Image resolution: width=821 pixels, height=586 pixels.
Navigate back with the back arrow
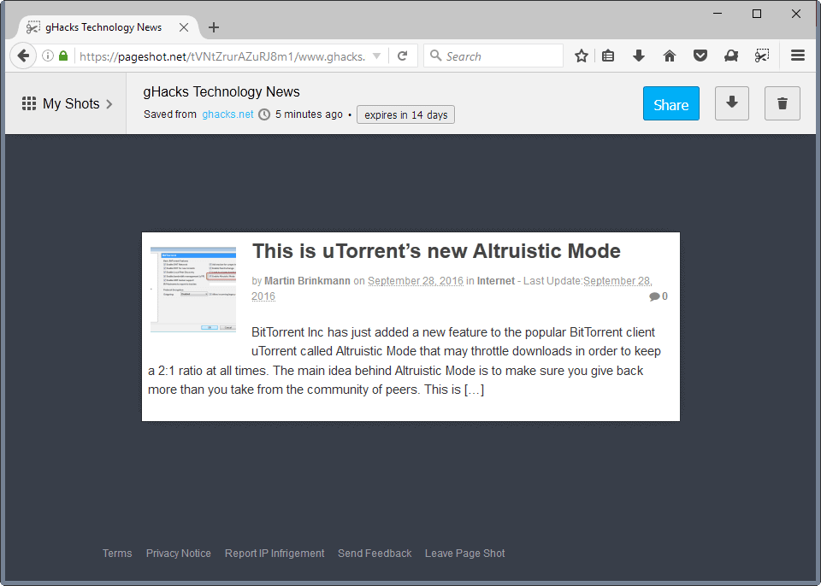click(23, 55)
